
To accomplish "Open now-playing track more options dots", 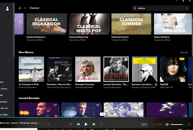I will pyautogui.click(x=44, y=125).
